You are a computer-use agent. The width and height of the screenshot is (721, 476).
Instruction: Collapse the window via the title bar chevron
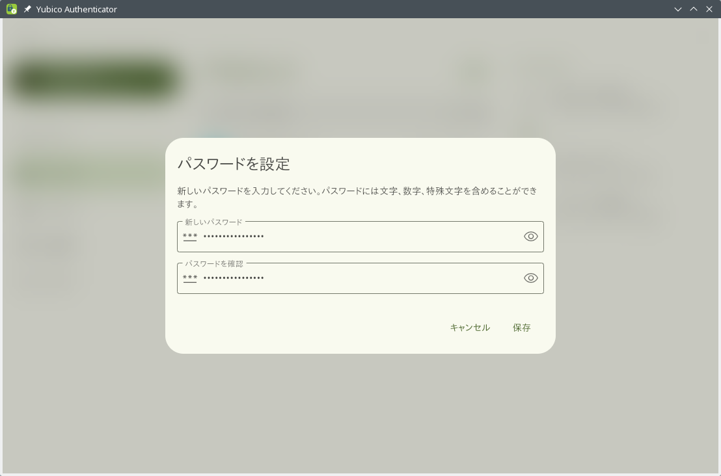click(678, 9)
